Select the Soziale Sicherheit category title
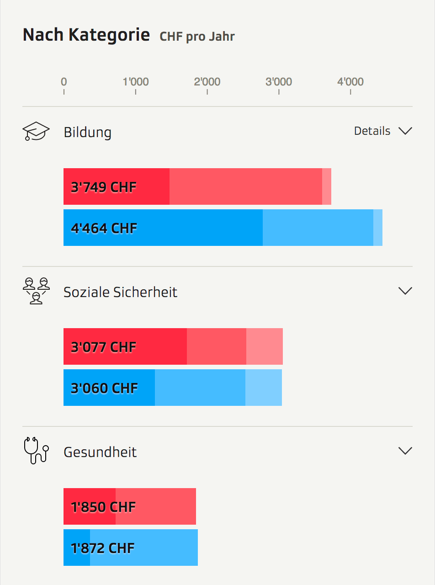Screen dimensions: 435x585 pos(120,292)
